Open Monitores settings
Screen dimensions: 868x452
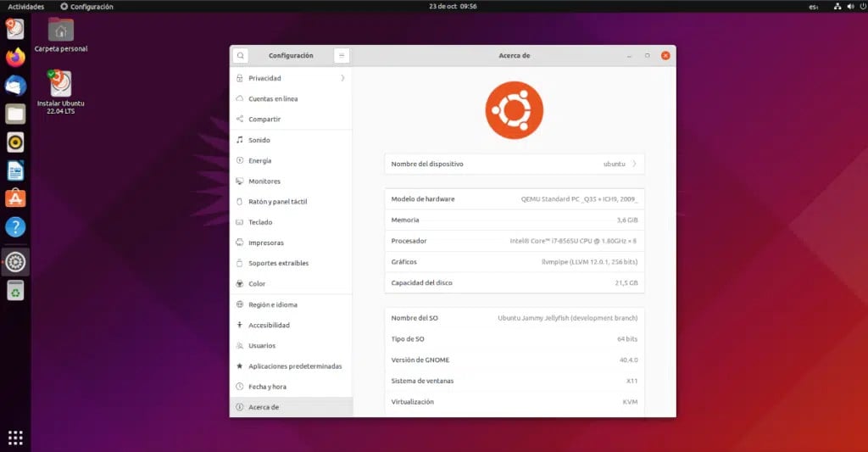coord(292,181)
